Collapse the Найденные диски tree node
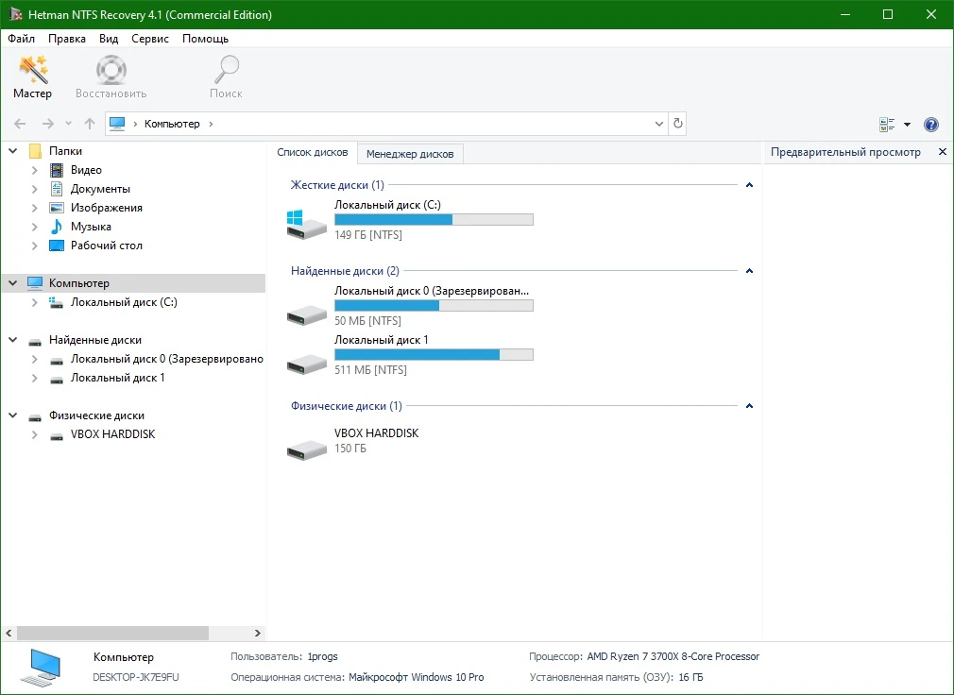 pyautogui.click(x=13, y=339)
